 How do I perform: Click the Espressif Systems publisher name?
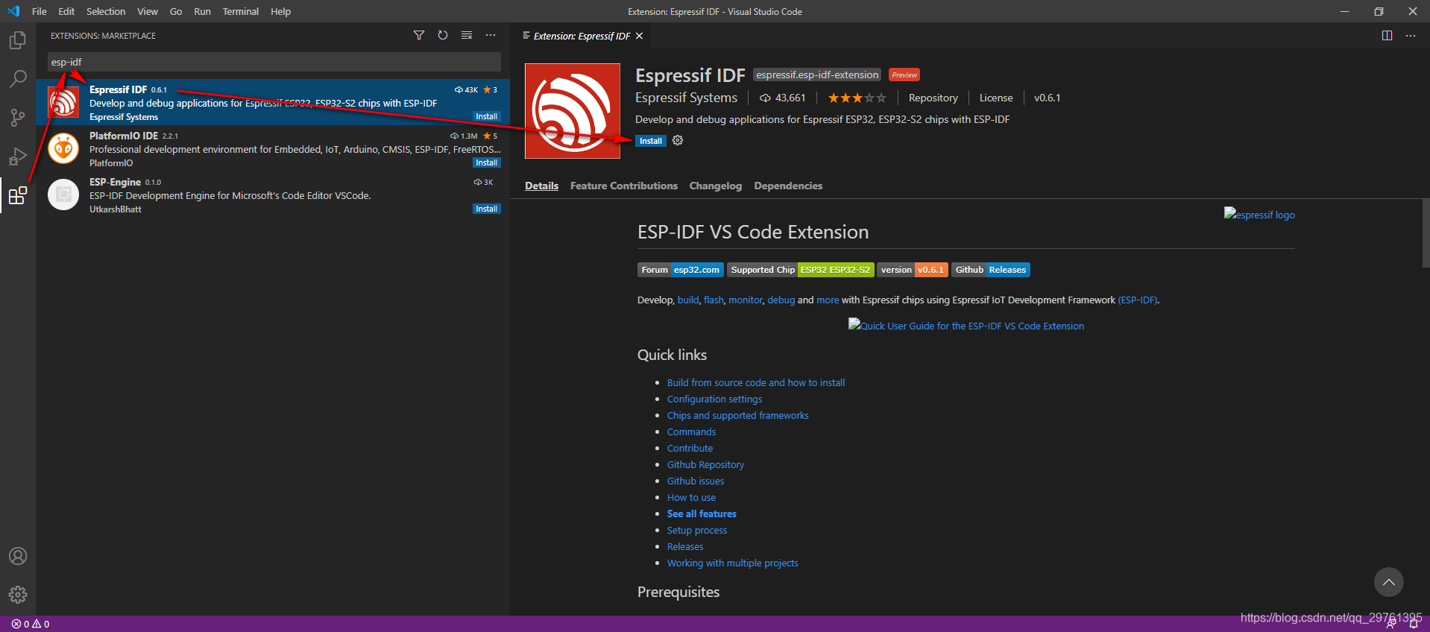click(686, 98)
